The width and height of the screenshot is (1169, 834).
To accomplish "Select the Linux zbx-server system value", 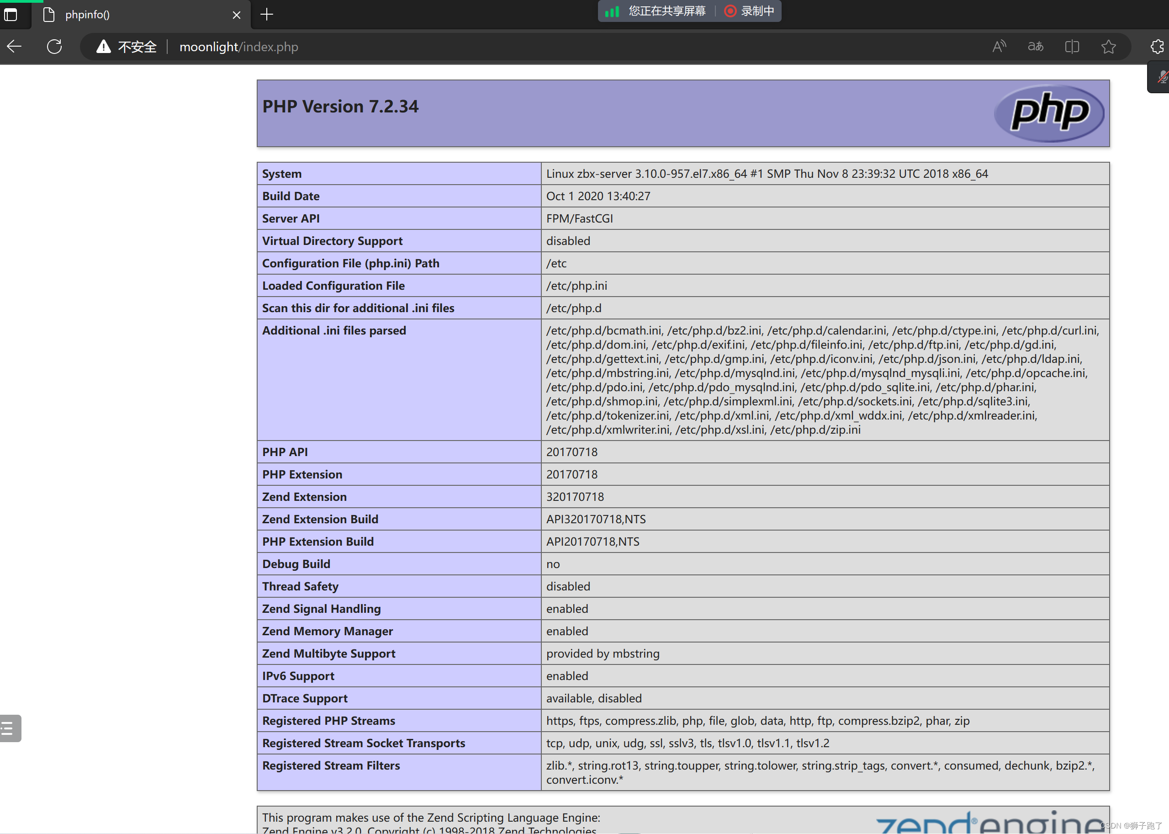I will (x=767, y=174).
